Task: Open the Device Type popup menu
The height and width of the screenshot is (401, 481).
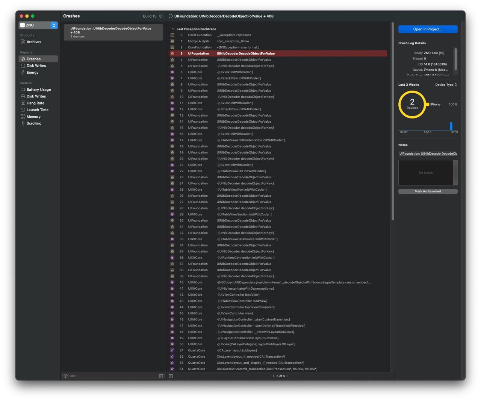Action: [x=446, y=85]
